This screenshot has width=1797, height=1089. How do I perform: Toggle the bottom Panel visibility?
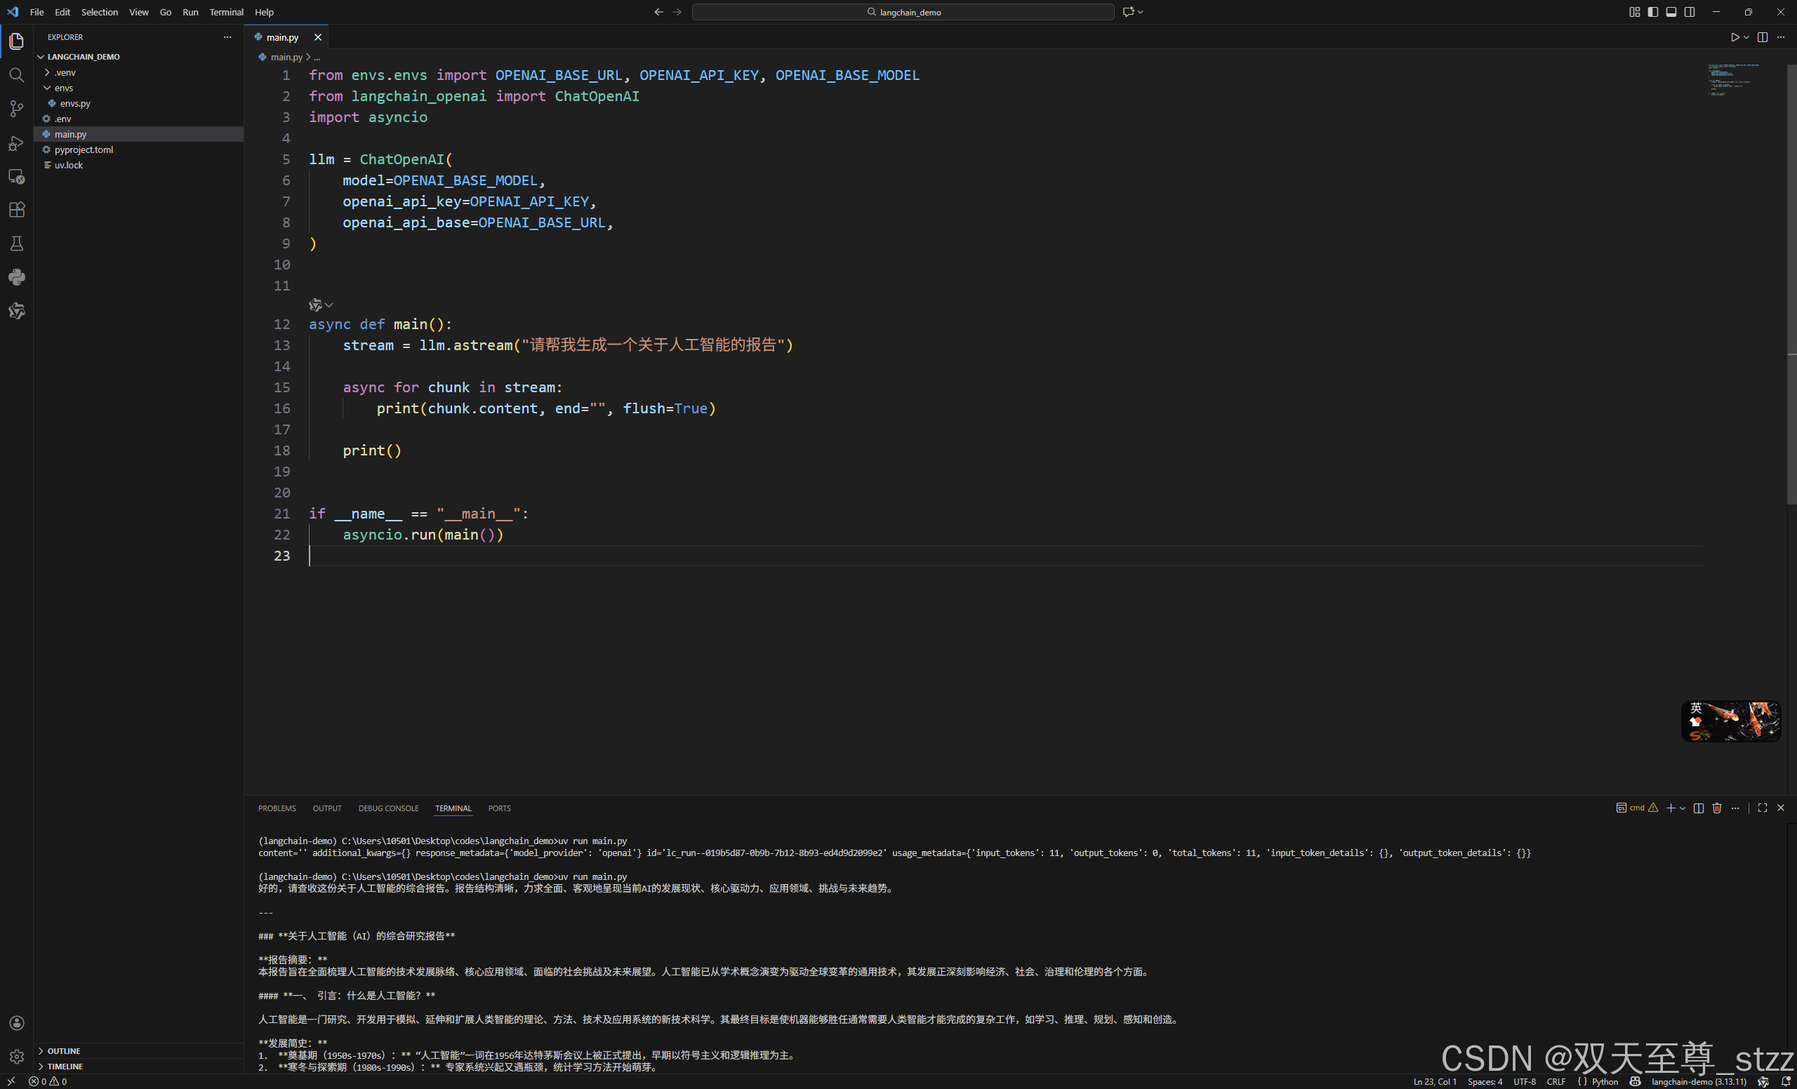point(1671,12)
